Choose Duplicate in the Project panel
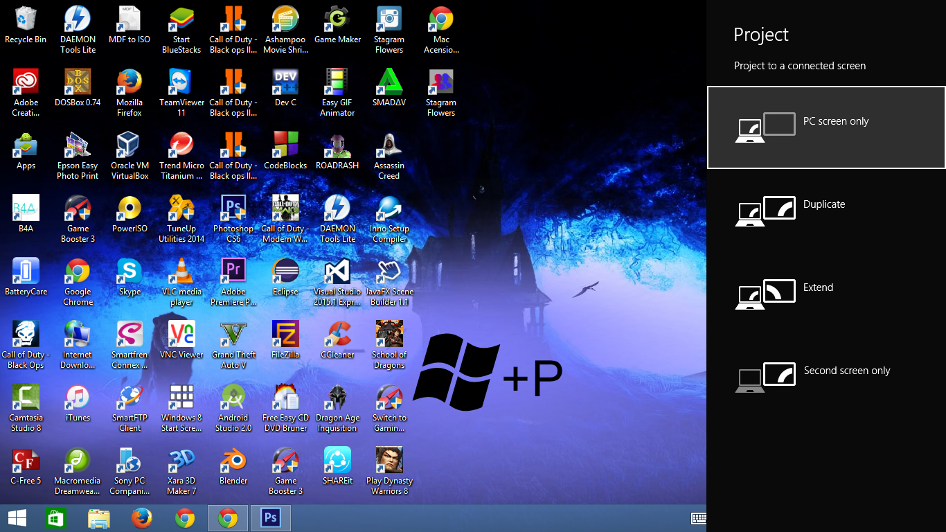Viewport: 946px width, 532px height. (826, 211)
